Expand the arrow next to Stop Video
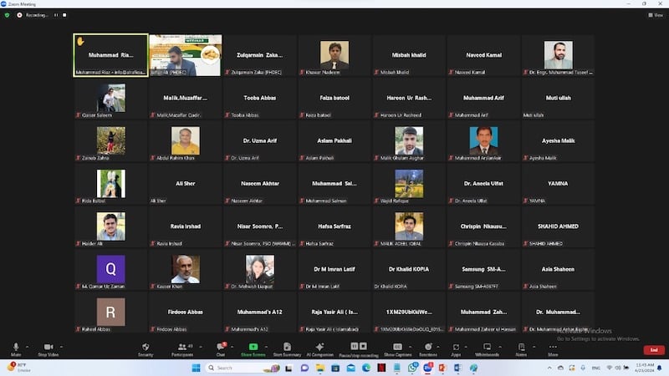Viewport: 669px width, 376px height. coord(61,347)
